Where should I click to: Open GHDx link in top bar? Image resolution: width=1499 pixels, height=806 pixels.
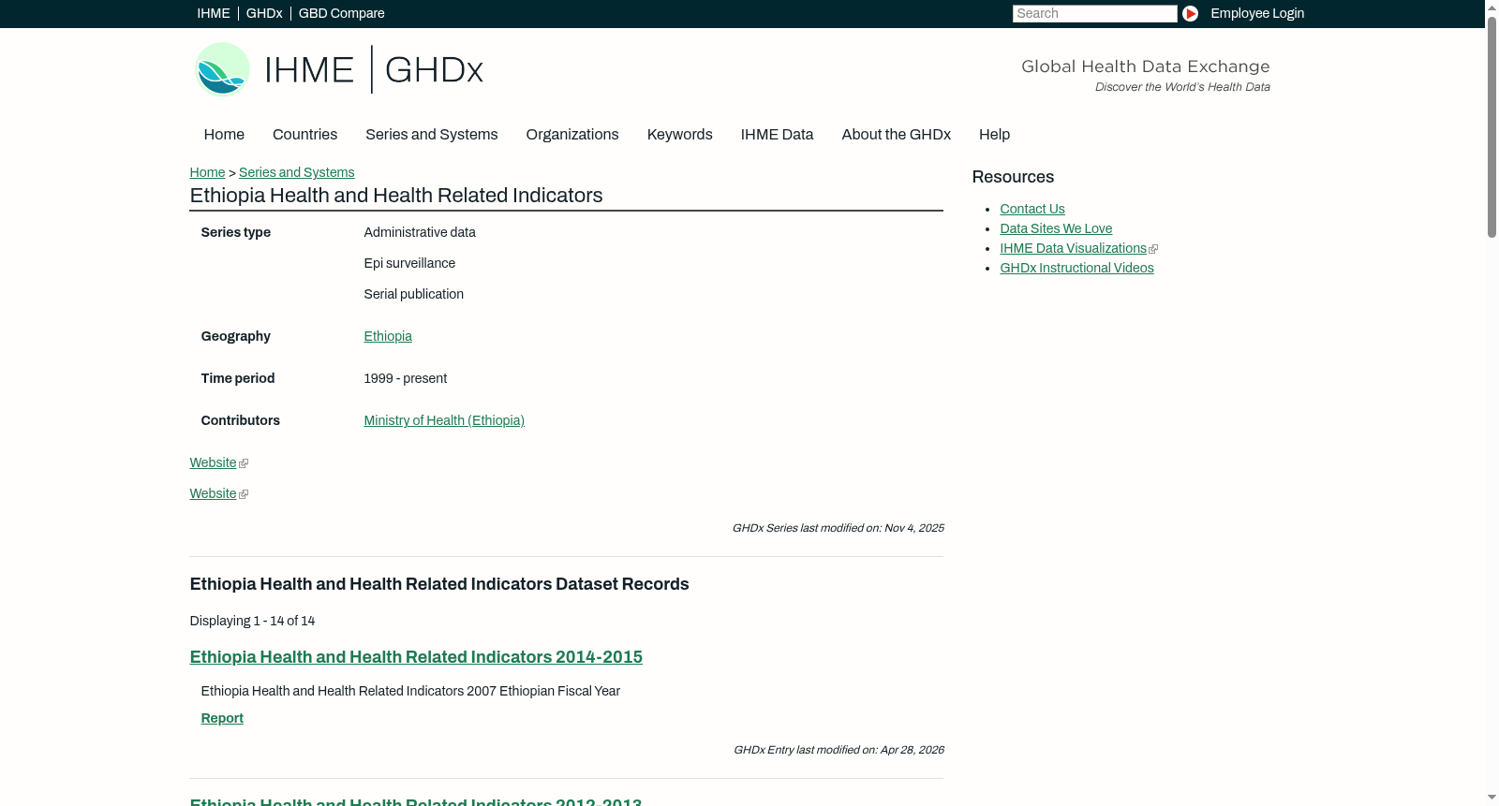[264, 13]
